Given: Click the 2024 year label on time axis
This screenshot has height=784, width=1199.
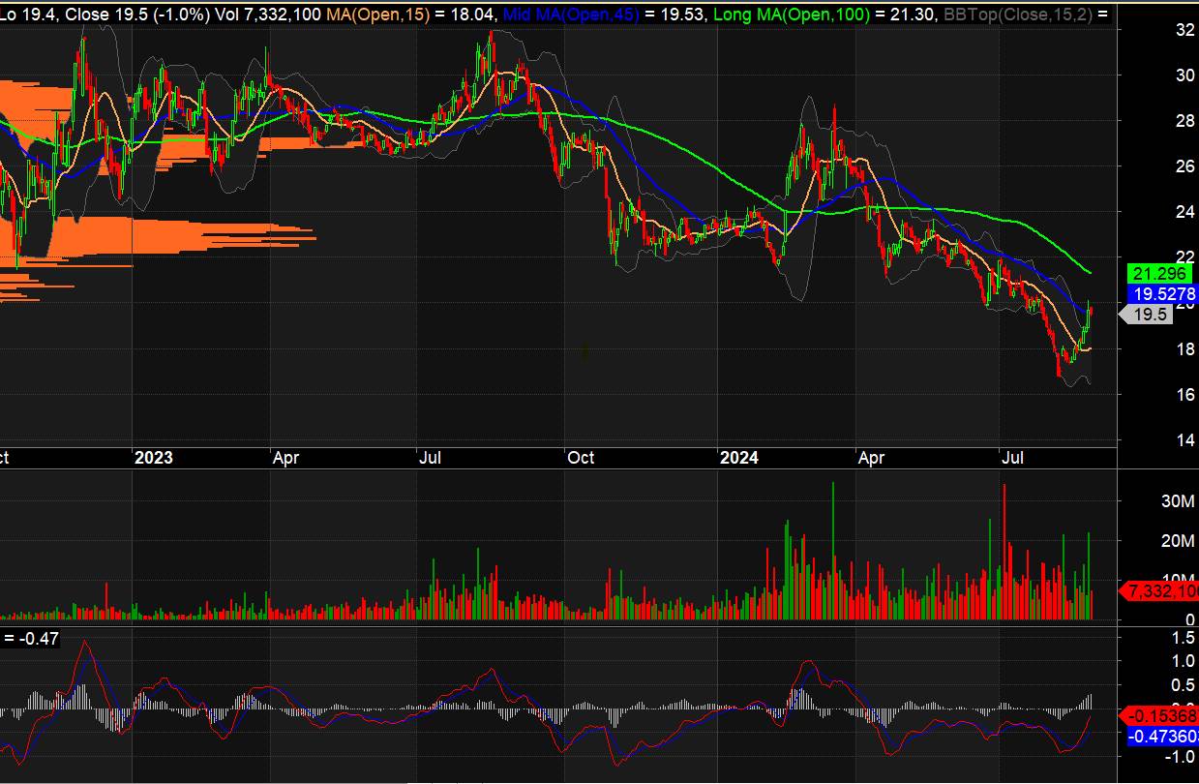Looking at the screenshot, I should [x=739, y=458].
